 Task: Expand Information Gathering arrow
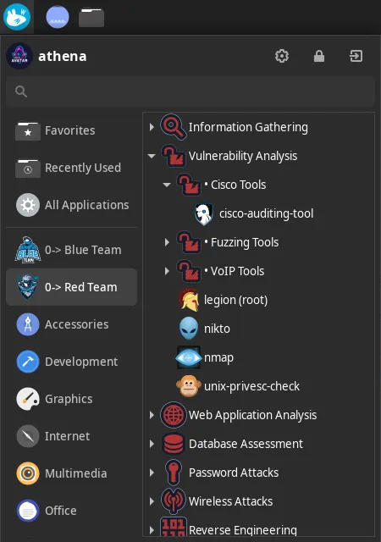coord(152,127)
